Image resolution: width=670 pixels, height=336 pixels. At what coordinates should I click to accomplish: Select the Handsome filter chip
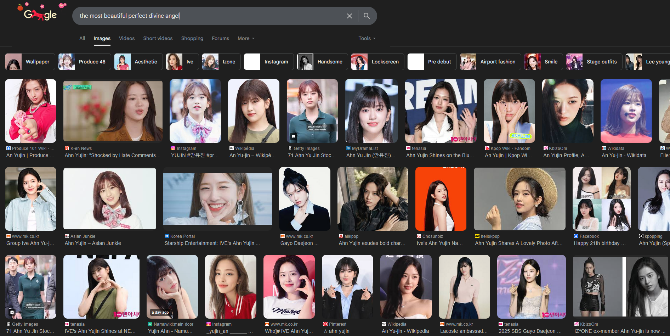pos(322,62)
